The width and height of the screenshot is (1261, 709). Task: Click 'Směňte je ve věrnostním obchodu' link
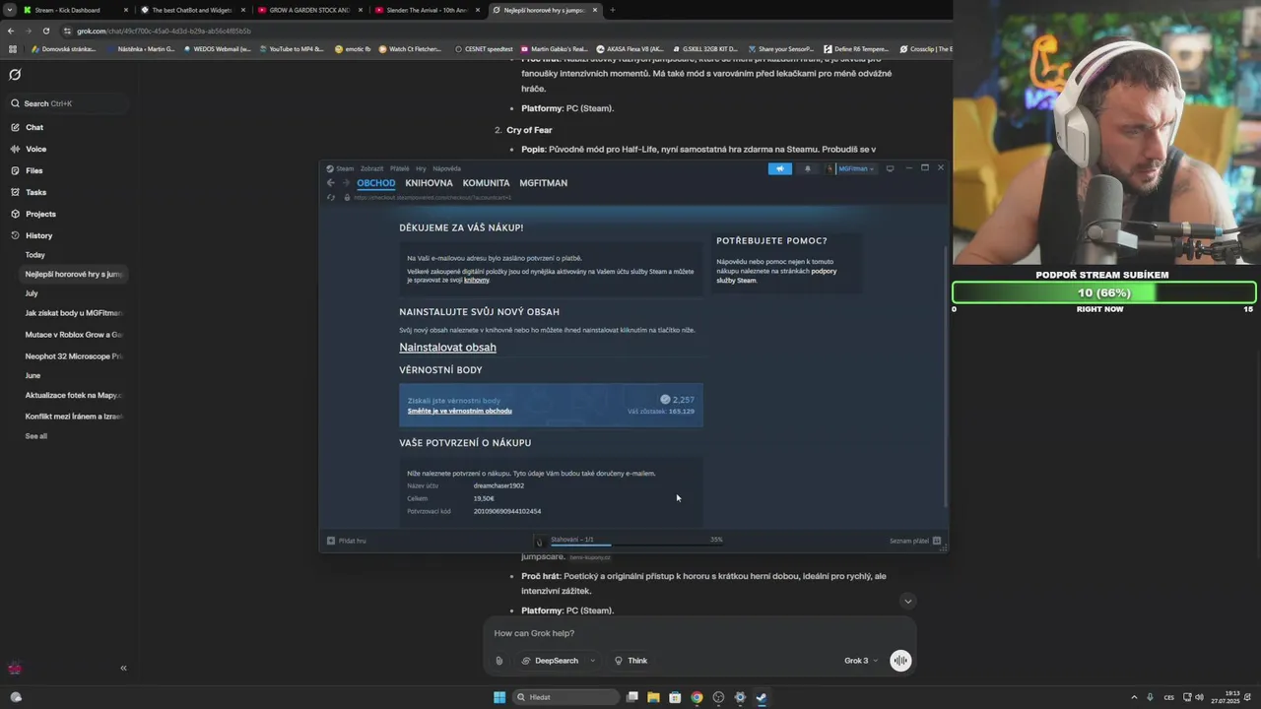[x=459, y=411]
